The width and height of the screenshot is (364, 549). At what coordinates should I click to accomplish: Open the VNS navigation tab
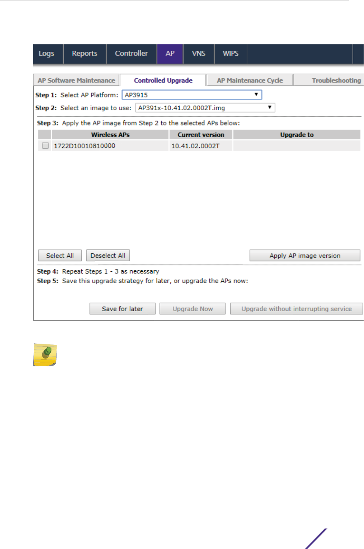[199, 54]
